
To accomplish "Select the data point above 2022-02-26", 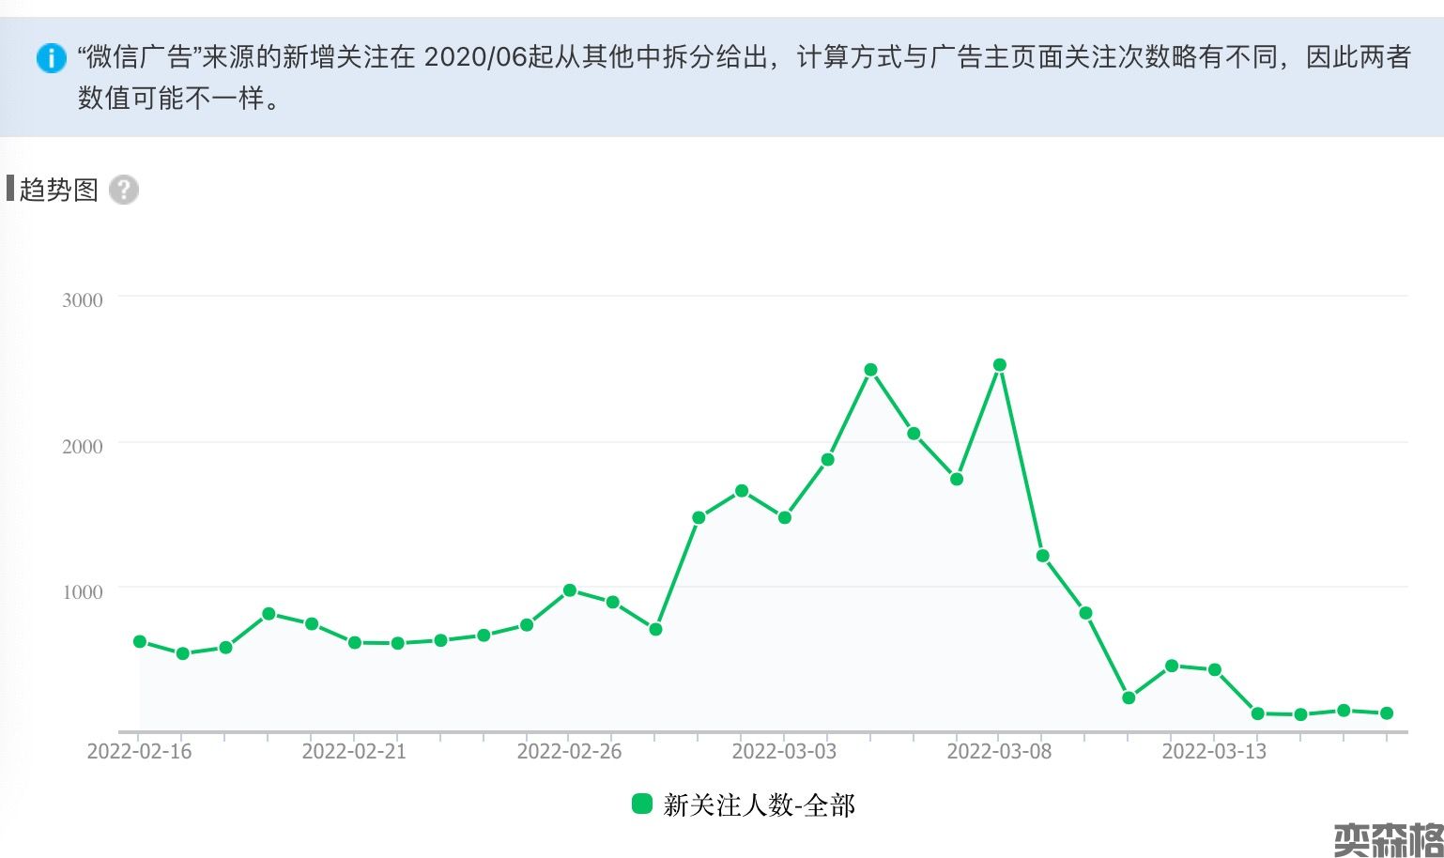I will click(x=570, y=590).
